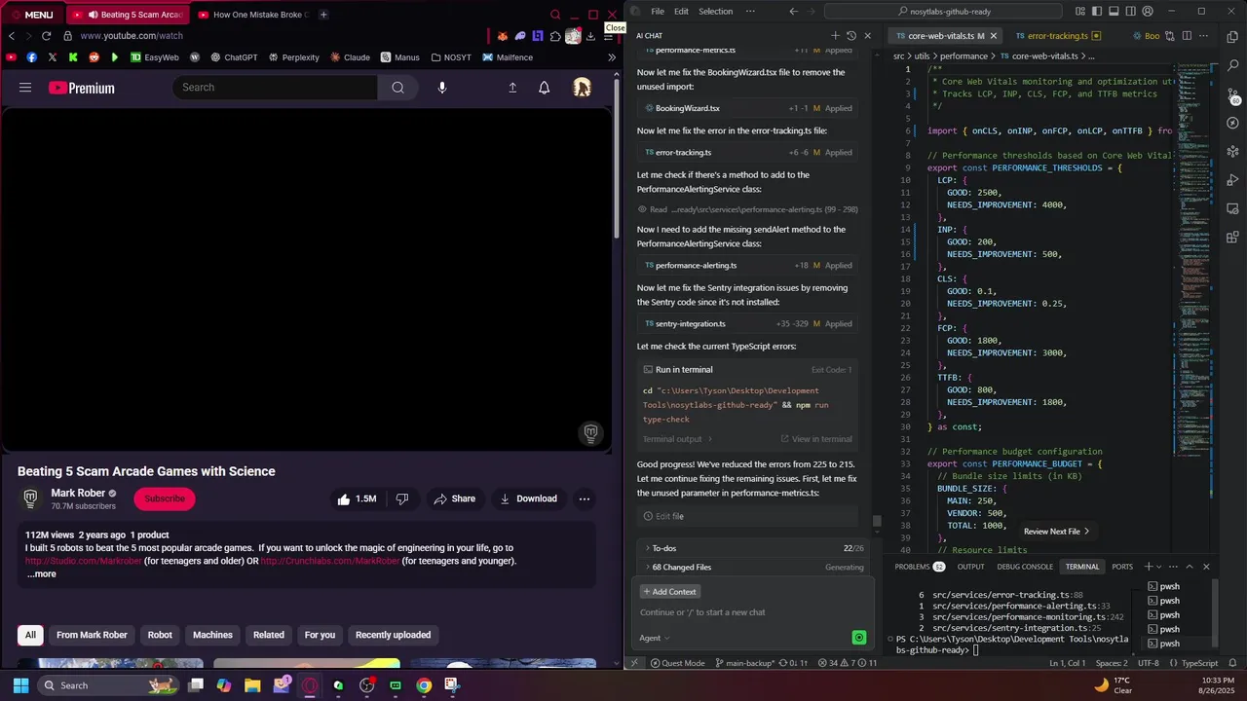
Task: Open the MetaMask fox browser extension
Action: (503, 36)
